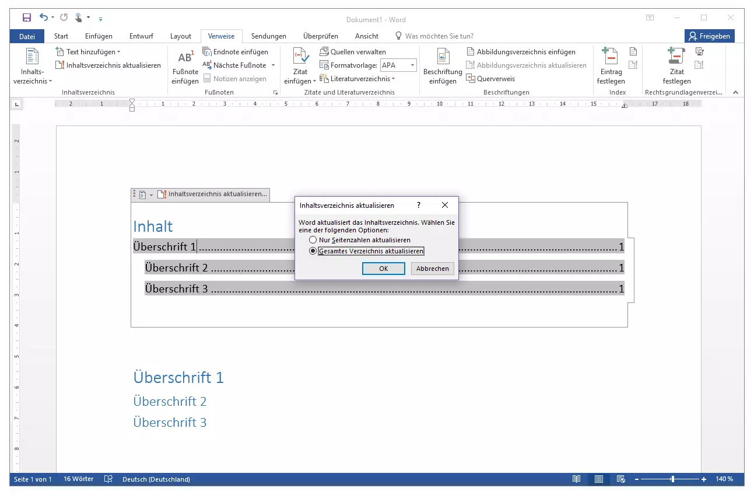This screenshot has width=754, height=498.
Task: Click Quellen verwalten
Action: [x=353, y=52]
